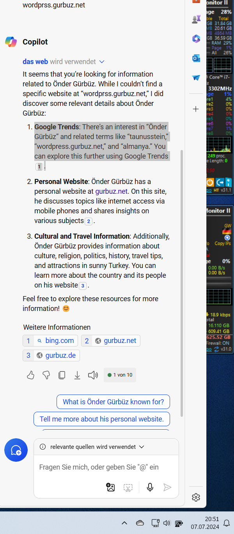
Task: Export the response via download icon
Action: pos(77,375)
